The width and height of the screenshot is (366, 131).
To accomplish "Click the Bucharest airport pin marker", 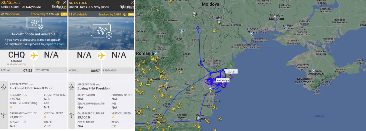I will coord(166,84).
